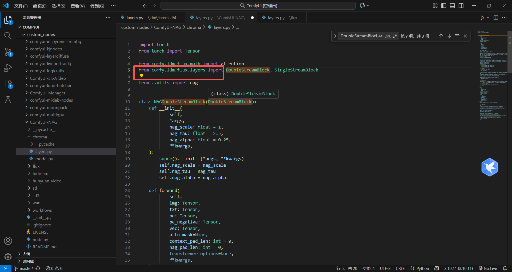The width and height of the screenshot is (512, 272).
Task: Go to previous match in find widget
Action: (x=441, y=36)
